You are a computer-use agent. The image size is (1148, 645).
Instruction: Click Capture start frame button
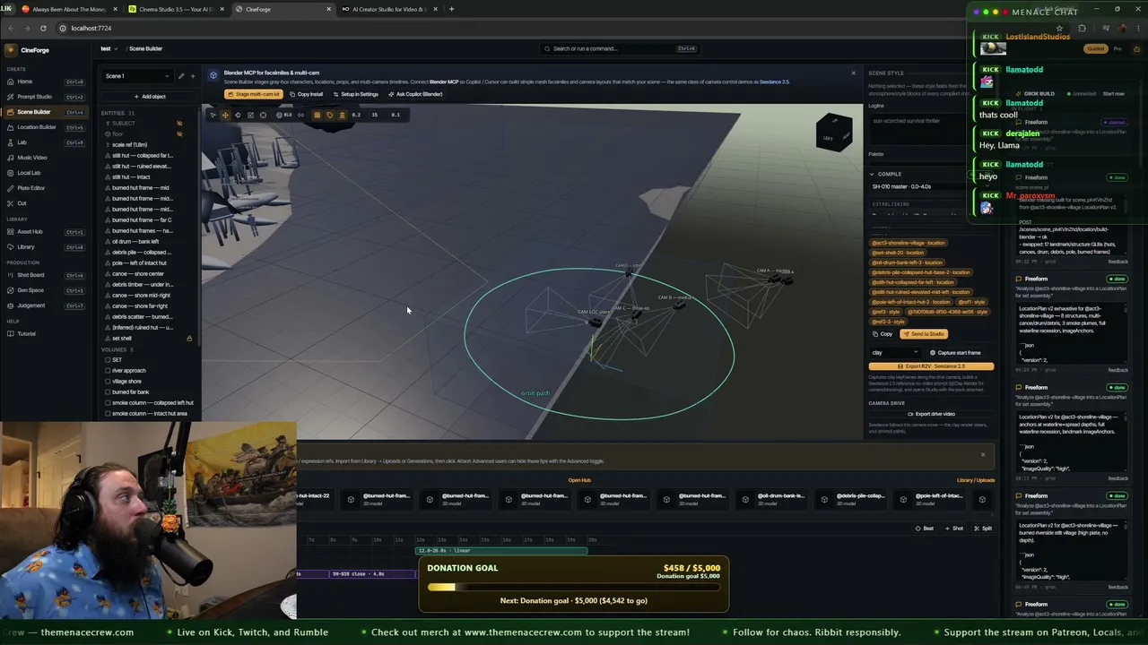[x=955, y=353]
